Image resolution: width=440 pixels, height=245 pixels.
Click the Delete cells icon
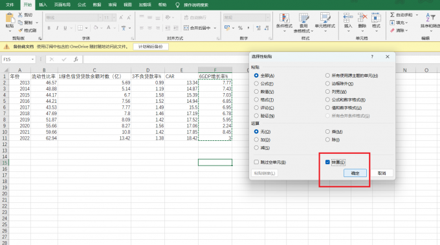(x=362, y=17)
